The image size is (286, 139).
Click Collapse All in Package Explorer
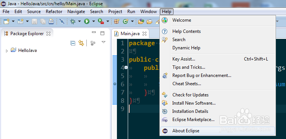[73, 43]
